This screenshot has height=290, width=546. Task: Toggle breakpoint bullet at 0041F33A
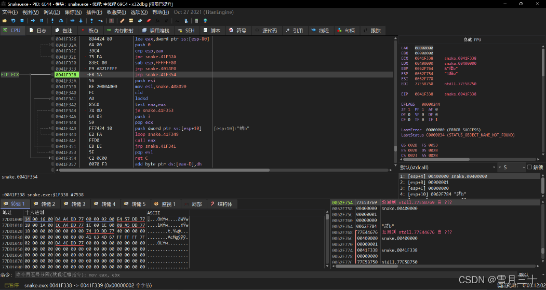coord(52,81)
